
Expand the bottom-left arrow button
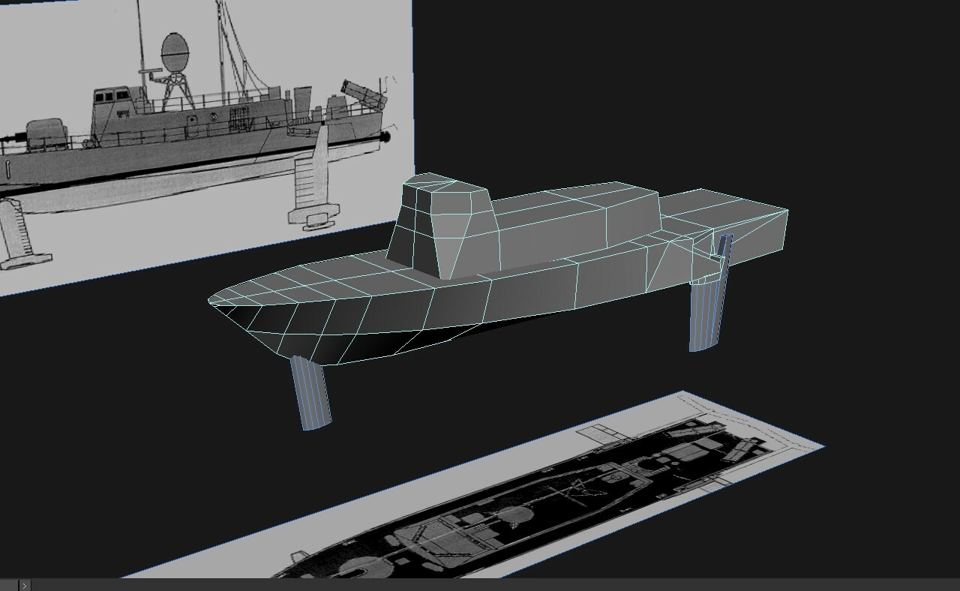pos(24,585)
